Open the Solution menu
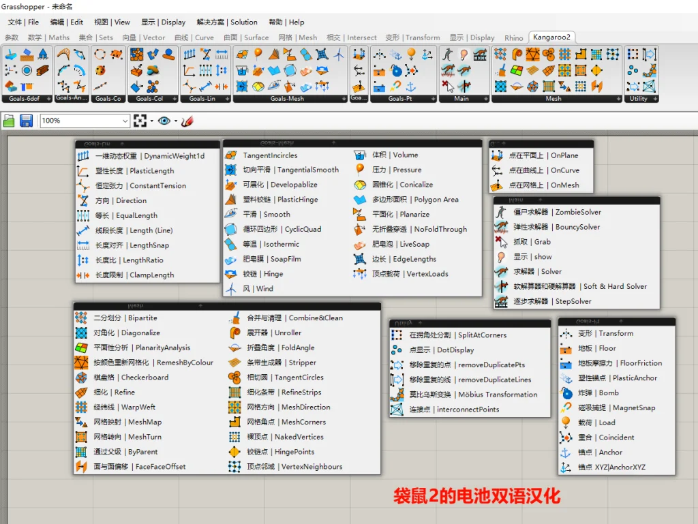This screenshot has width=698, height=524. [x=227, y=22]
